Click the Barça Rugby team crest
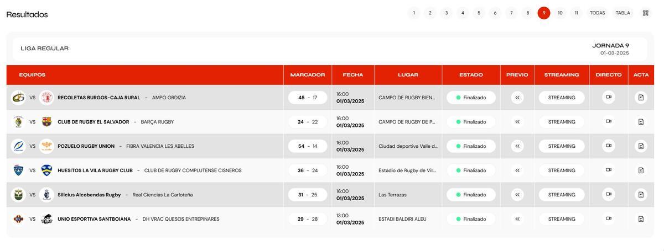664x251 pixels. pos(46,122)
